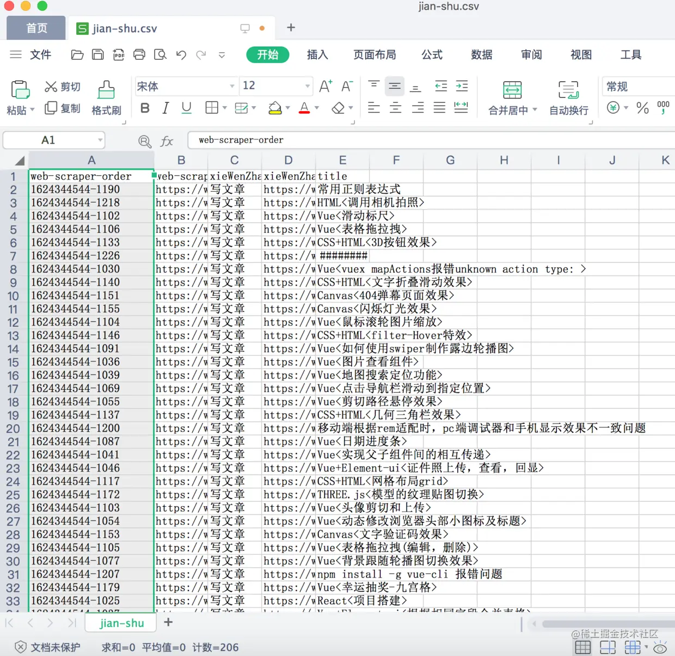
Task: Click the Save disk icon
Action: pyautogui.click(x=98, y=54)
